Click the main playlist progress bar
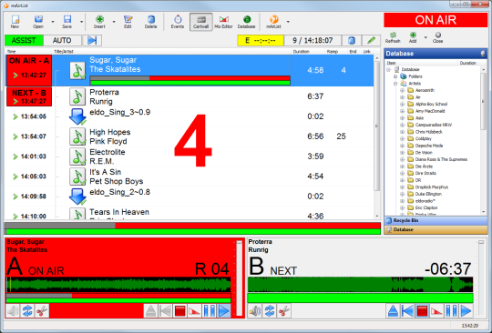The image size is (492, 333). 192,228
